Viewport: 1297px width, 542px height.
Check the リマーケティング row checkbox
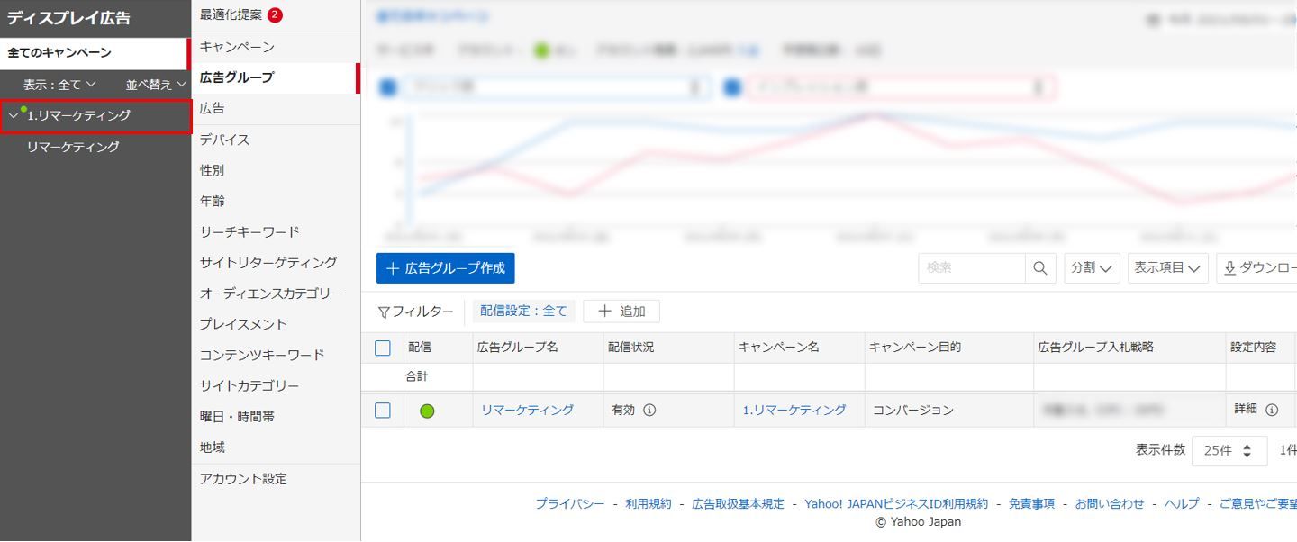tap(383, 411)
